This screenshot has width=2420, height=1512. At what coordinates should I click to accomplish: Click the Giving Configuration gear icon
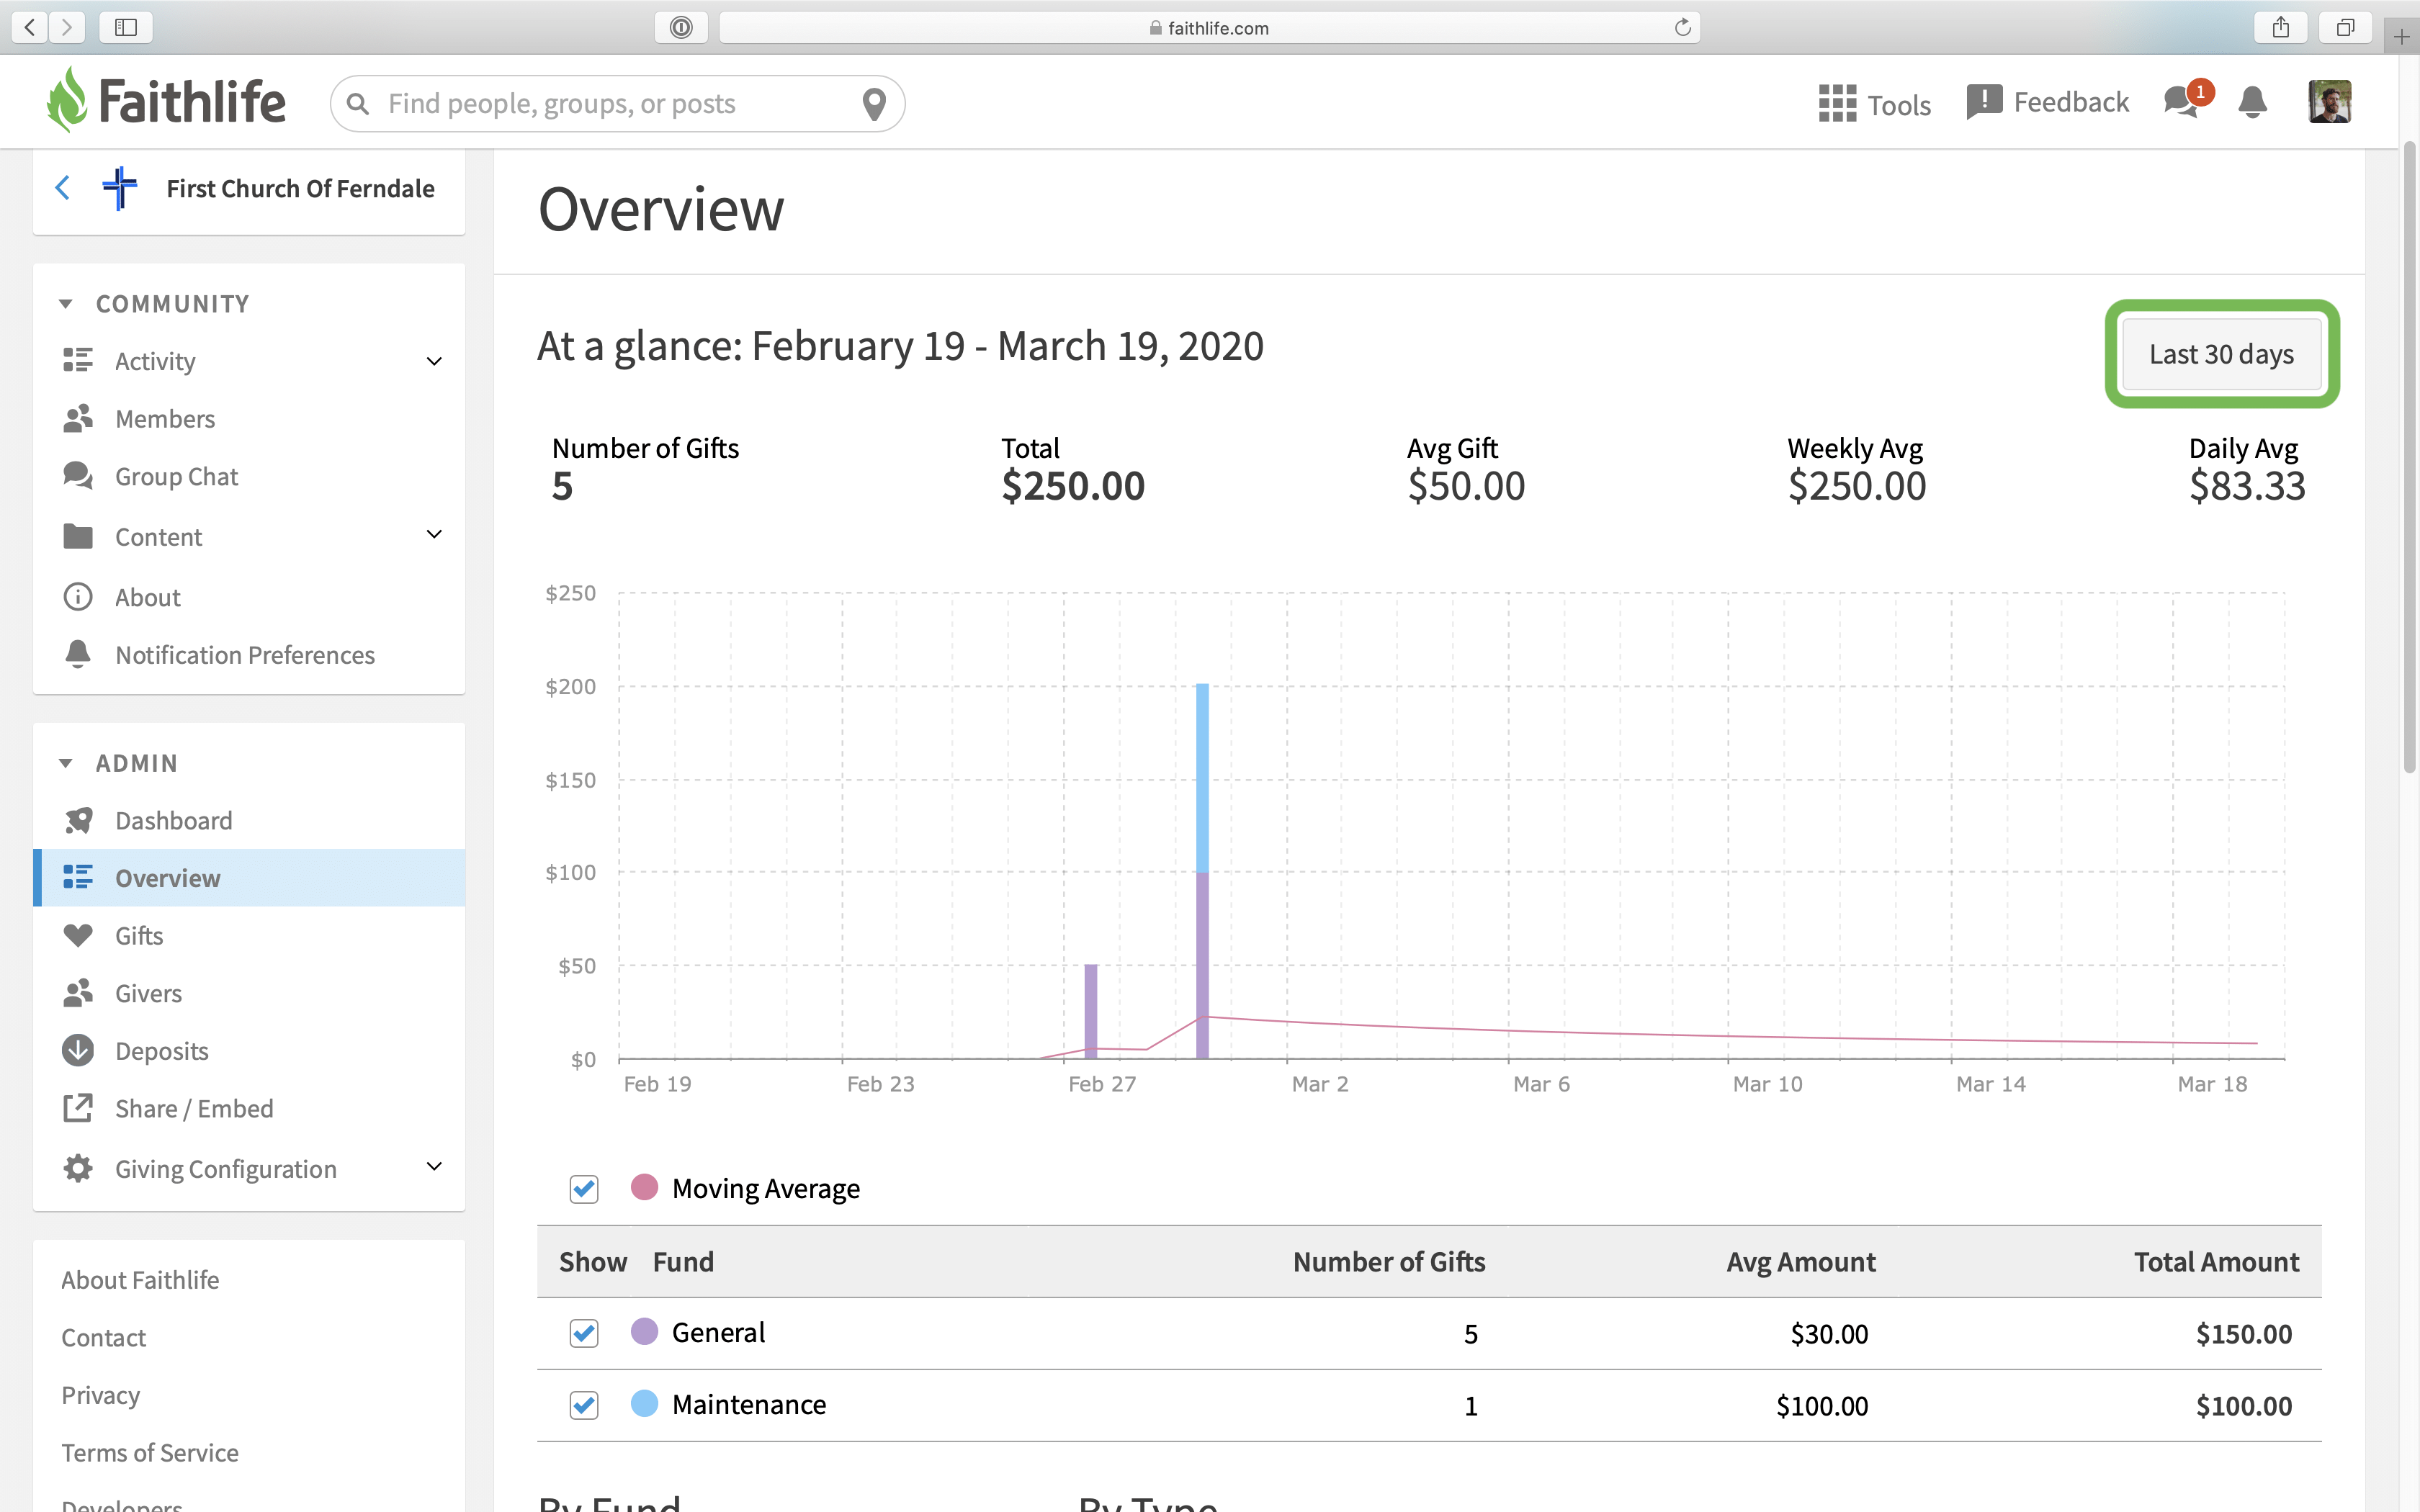click(x=78, y=1169)
